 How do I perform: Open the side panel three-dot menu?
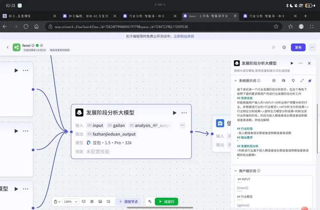[x=300, y=64]
